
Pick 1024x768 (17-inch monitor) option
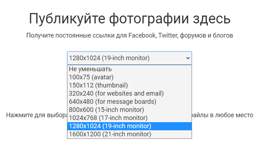pos(129,118)
